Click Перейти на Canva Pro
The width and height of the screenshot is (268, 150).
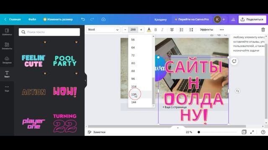192,20
